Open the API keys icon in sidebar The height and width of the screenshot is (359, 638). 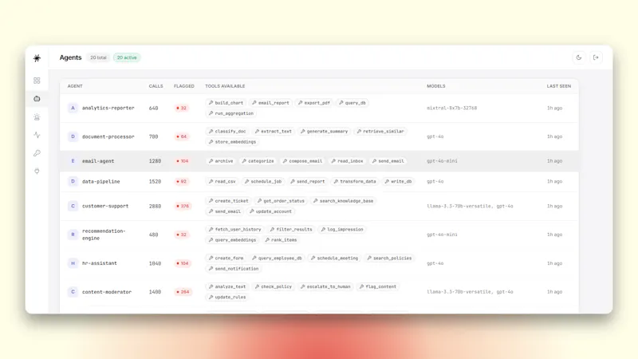[37, 153]
